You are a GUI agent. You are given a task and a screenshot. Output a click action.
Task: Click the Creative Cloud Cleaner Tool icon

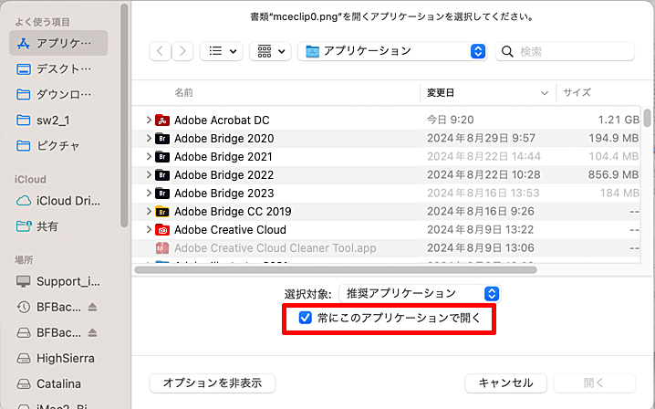coord(162,248)
